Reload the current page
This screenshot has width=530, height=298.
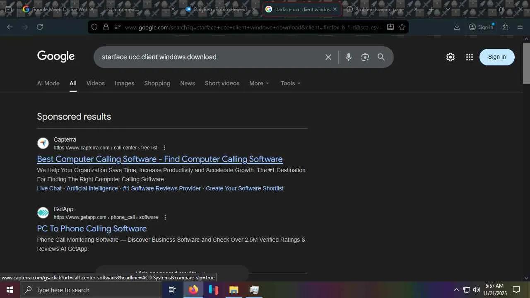(40, 27)
